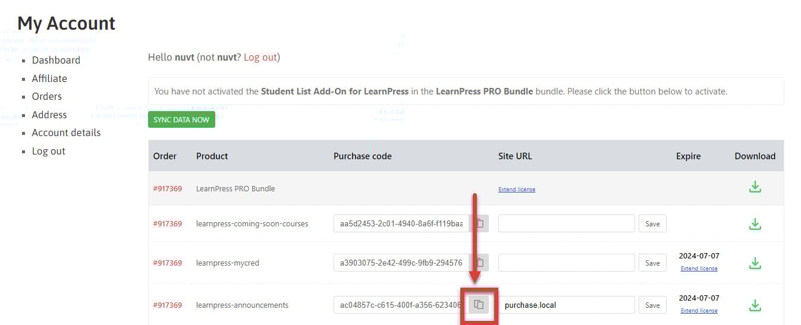Image resolution: width=801 pixels, height=325 pixels.
Task: Click Extend license link for learnpress-announcements
Action: (699, 311)
